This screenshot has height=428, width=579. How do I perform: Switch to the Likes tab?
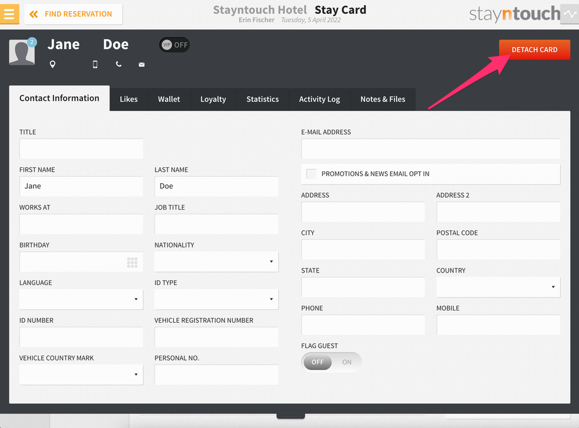click(x=128, y=99)
